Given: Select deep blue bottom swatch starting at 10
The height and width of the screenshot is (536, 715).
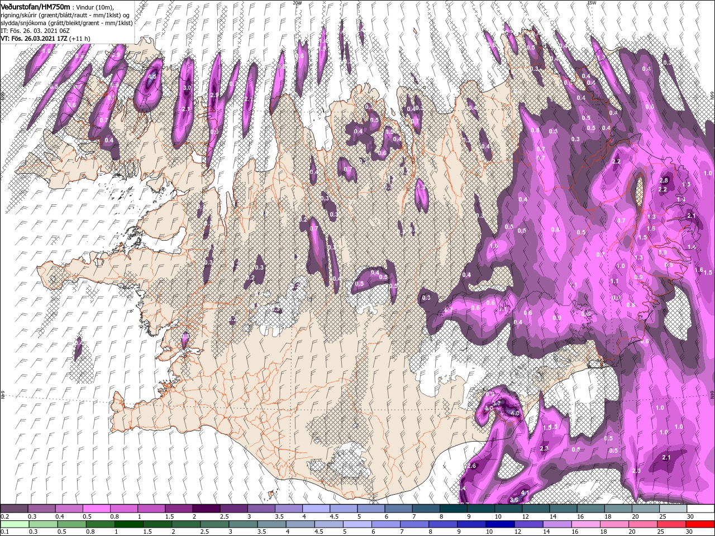Looking at the screenshot, I should tap(499, 524).
